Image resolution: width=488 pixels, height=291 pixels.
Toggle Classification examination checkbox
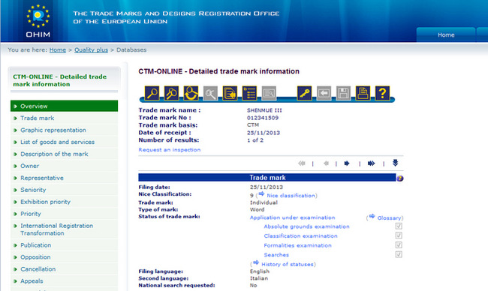pyautogui.click(x=399, y=235)
